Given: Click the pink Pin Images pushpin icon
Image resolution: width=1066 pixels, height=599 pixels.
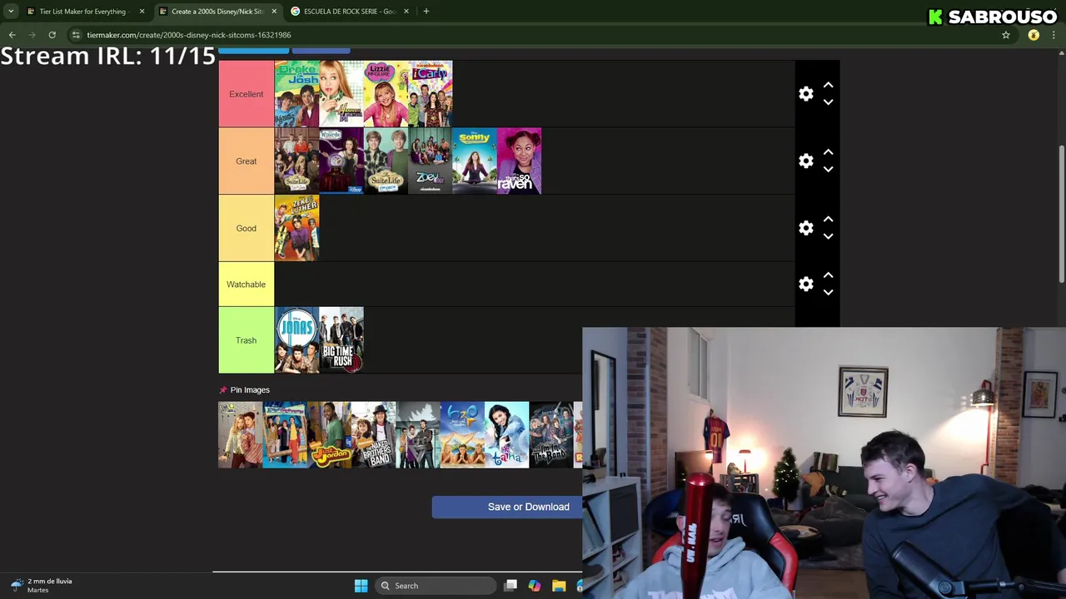Looking at the screenshot, I should point(222,390).
